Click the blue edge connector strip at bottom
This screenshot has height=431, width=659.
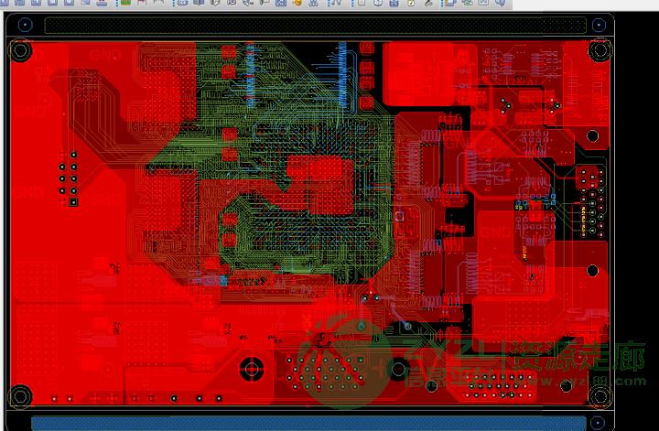coord(311,423)
